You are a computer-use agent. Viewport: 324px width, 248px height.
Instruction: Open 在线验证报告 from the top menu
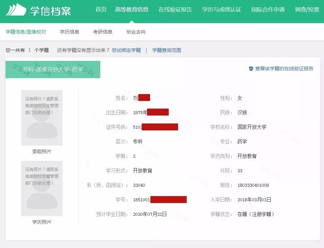[175, 10]
